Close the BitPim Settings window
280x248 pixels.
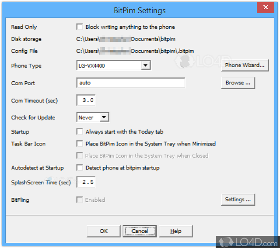[266, 8]
